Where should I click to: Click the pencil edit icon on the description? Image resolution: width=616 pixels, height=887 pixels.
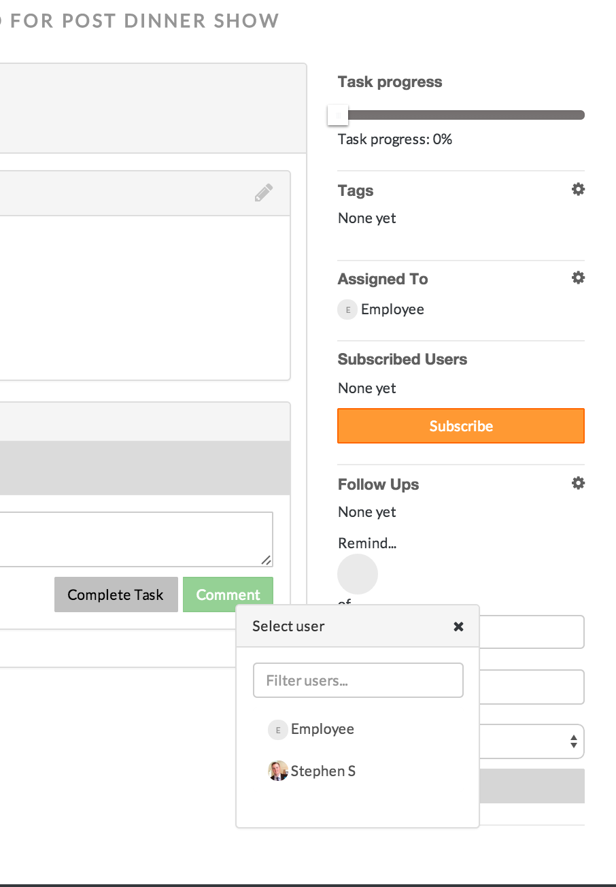click(264, 193)
